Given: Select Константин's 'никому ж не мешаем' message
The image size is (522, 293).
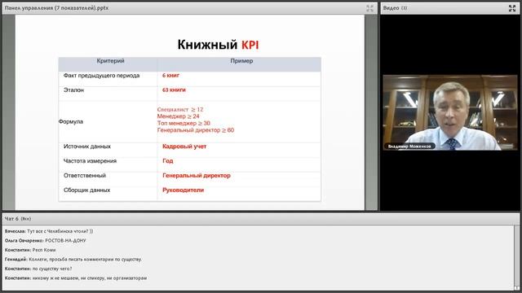Looking at the screenshot, I should (76, 278).
